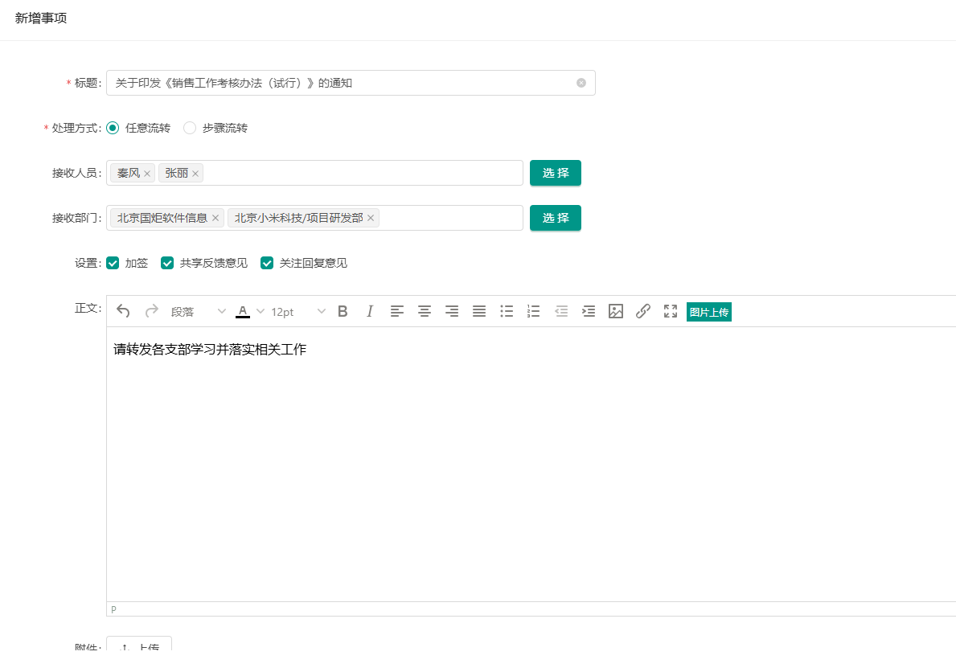Click 选择 button for 接收人员
This screenshot has height=668, width=956.
[x=556, y=173]
